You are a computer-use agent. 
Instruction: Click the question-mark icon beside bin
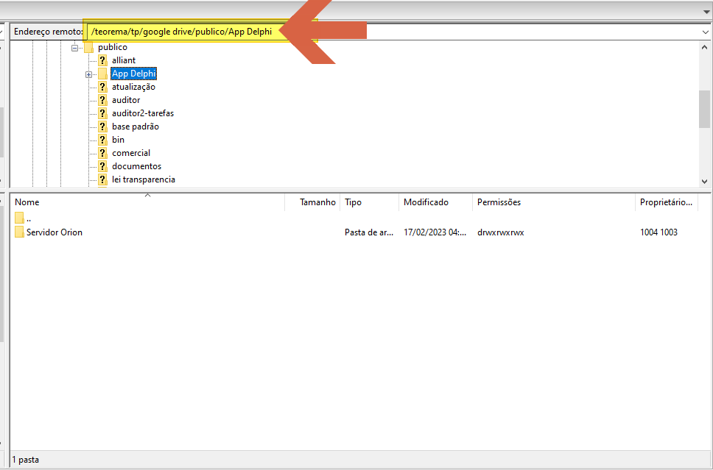103,140
